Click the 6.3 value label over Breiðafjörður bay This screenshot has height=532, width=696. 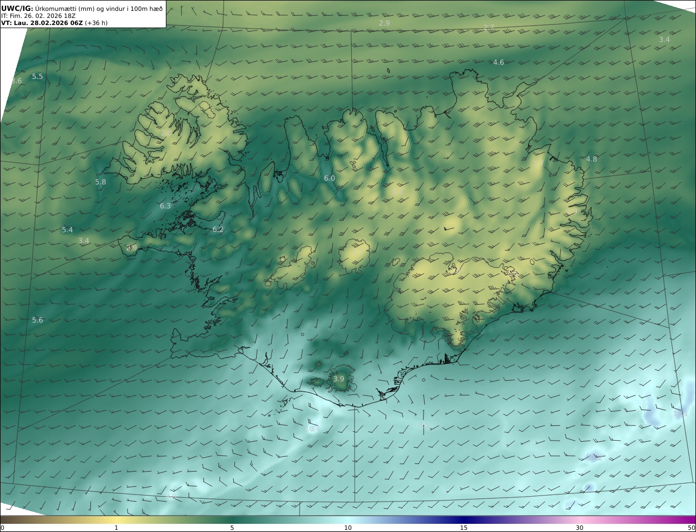(165, 206)
